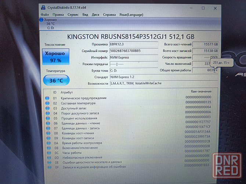Click the Скорость вращения value (SSD)
The image size is (246, 184).
tap(205, 57)
